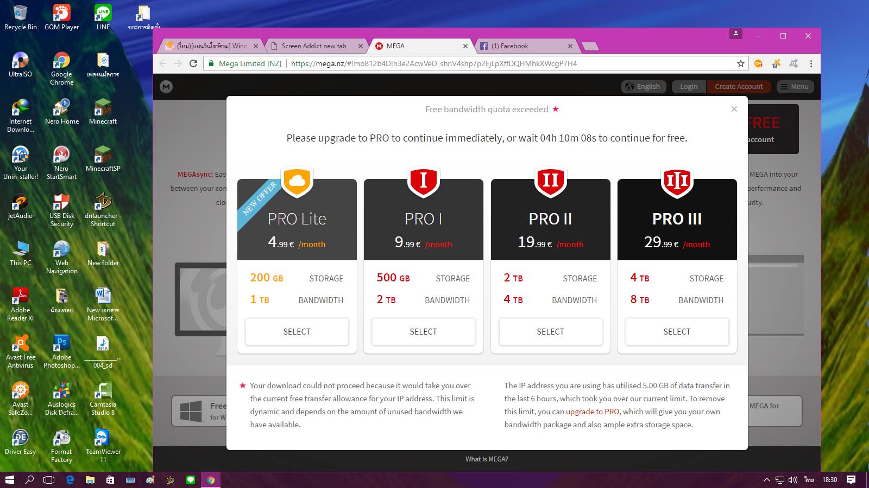Open a new Chrome tab
869x488 pixels.
point(590,47)
